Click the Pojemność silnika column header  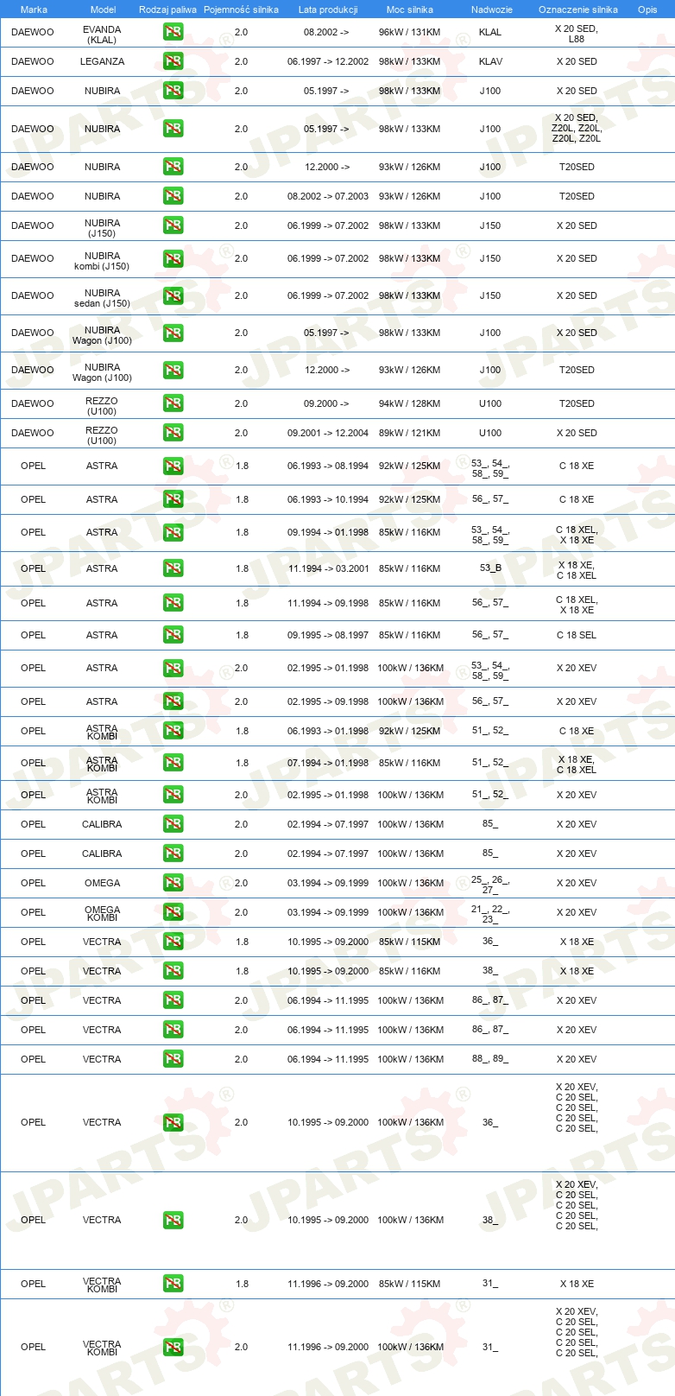click(x=241, y=10)
